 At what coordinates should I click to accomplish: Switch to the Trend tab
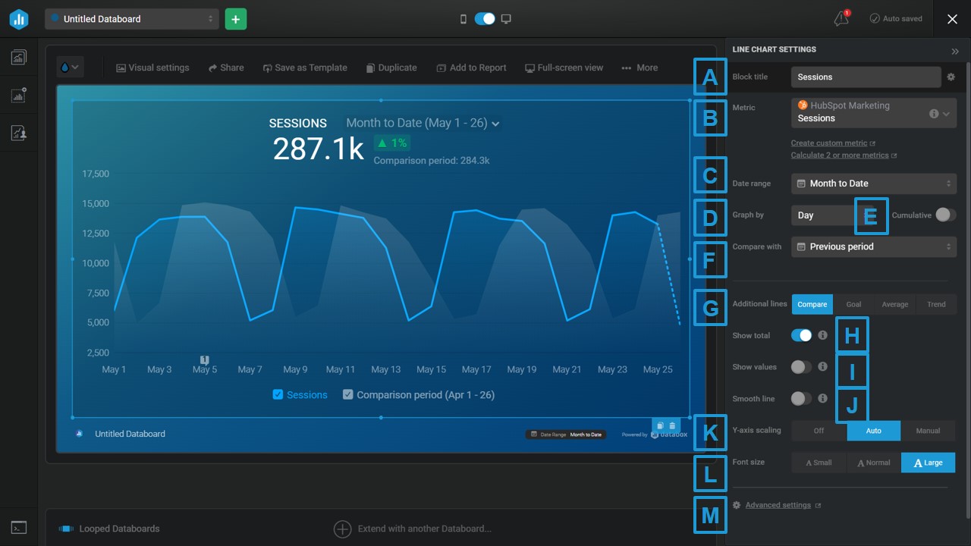[x=935, y=304]
